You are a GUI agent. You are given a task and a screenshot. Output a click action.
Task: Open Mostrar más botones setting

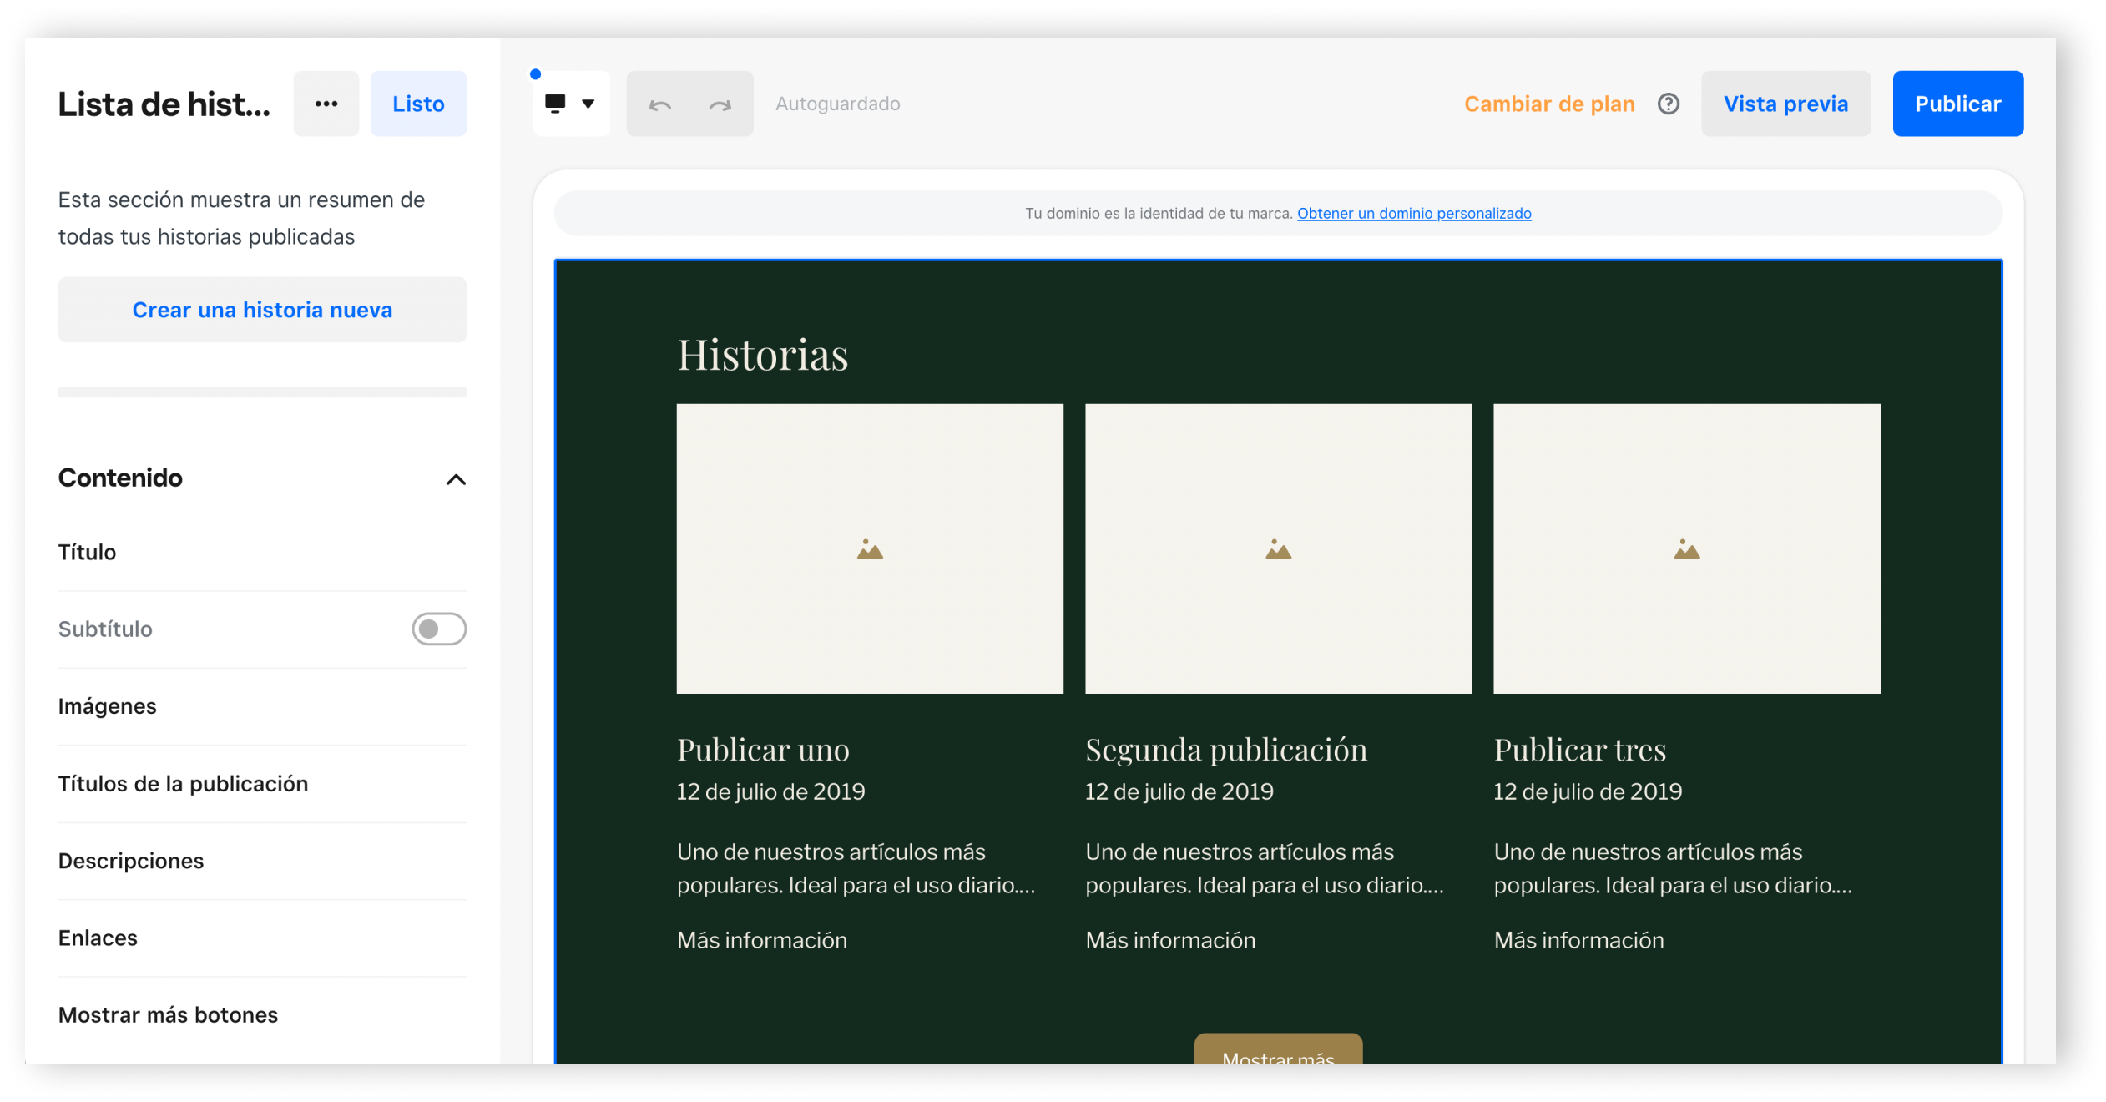(262, 1014)
